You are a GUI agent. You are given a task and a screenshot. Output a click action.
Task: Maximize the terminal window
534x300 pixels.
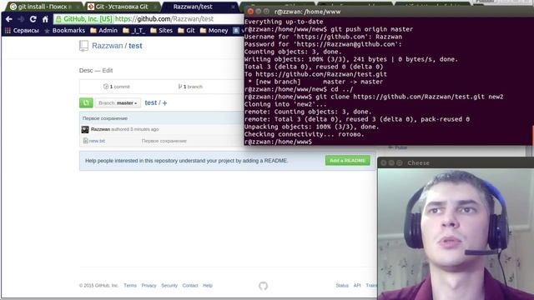[x=266, y=12]
